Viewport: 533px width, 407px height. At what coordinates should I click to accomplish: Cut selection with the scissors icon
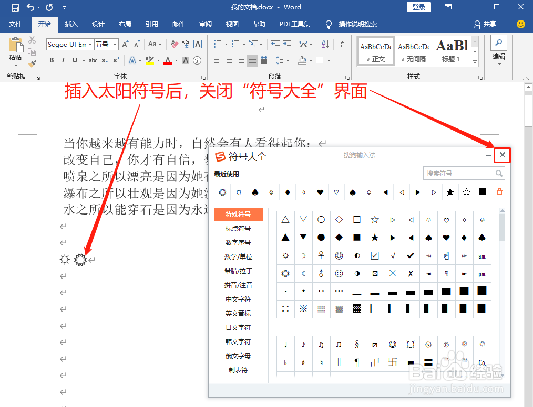point(32,40)
